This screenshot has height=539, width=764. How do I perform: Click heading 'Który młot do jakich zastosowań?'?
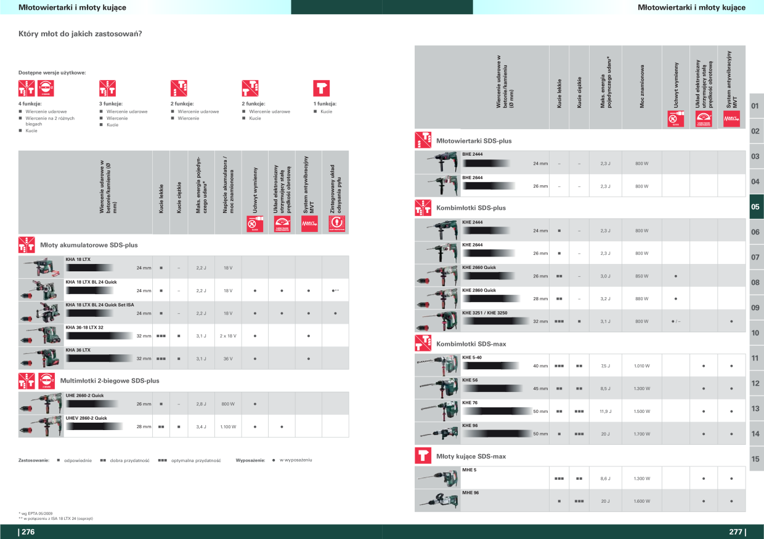81,33
